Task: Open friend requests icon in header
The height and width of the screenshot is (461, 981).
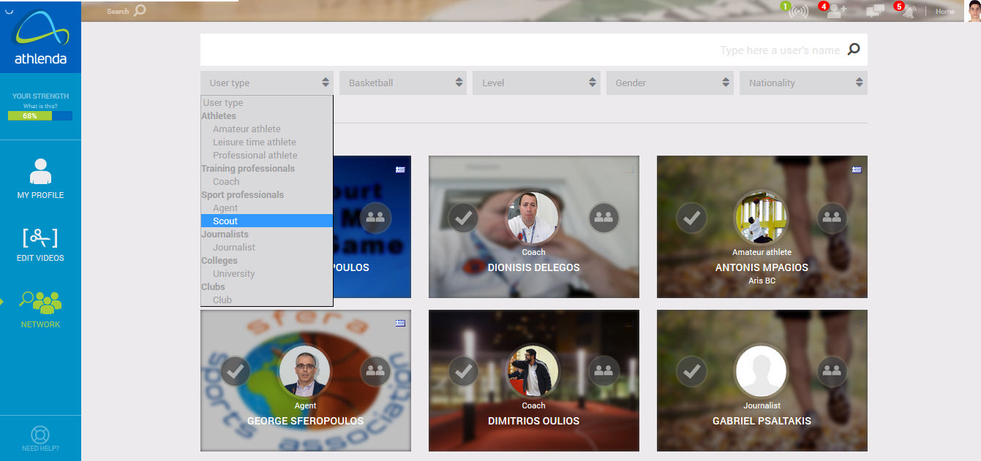Action: 836,11
